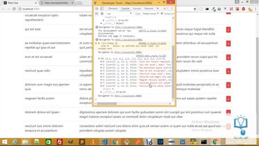Open the 'Default levels' dropdown

[151, 13]
